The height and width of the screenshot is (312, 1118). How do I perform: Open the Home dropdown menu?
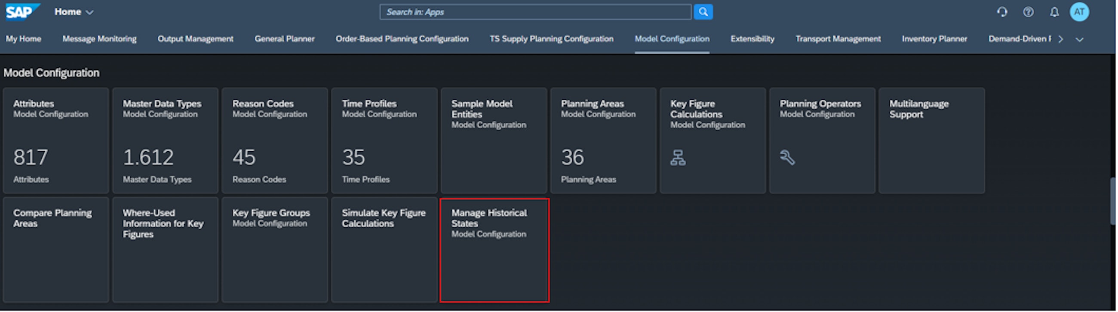click(x=74, y=12)
